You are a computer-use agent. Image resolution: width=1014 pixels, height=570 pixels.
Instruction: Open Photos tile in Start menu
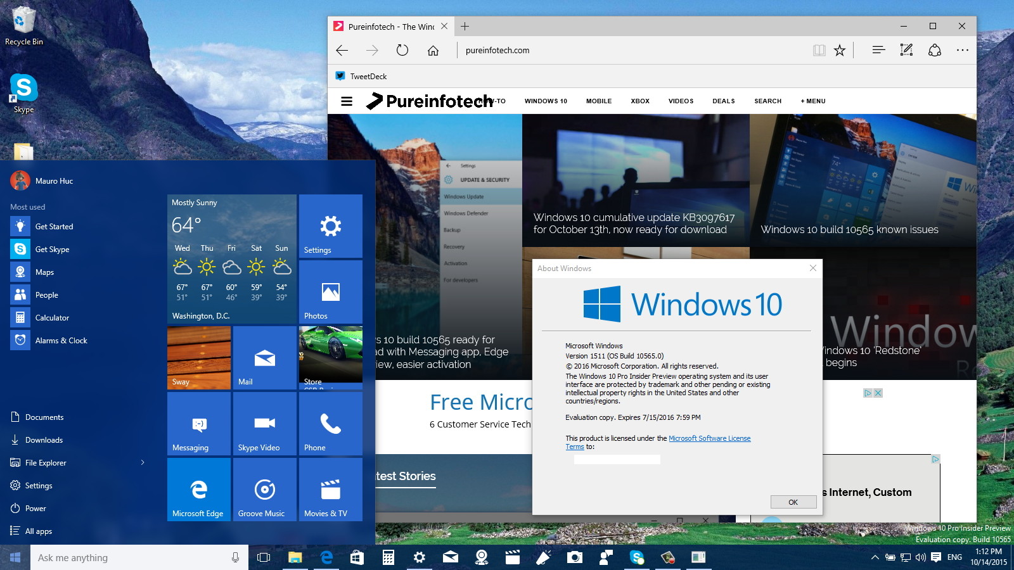331,292
